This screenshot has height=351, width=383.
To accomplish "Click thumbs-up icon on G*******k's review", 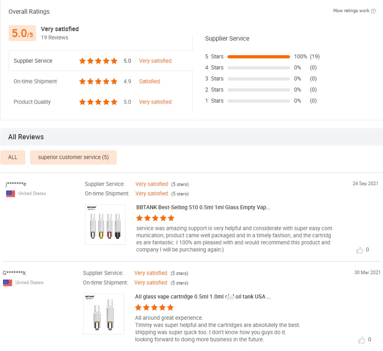I will (362, 340).
